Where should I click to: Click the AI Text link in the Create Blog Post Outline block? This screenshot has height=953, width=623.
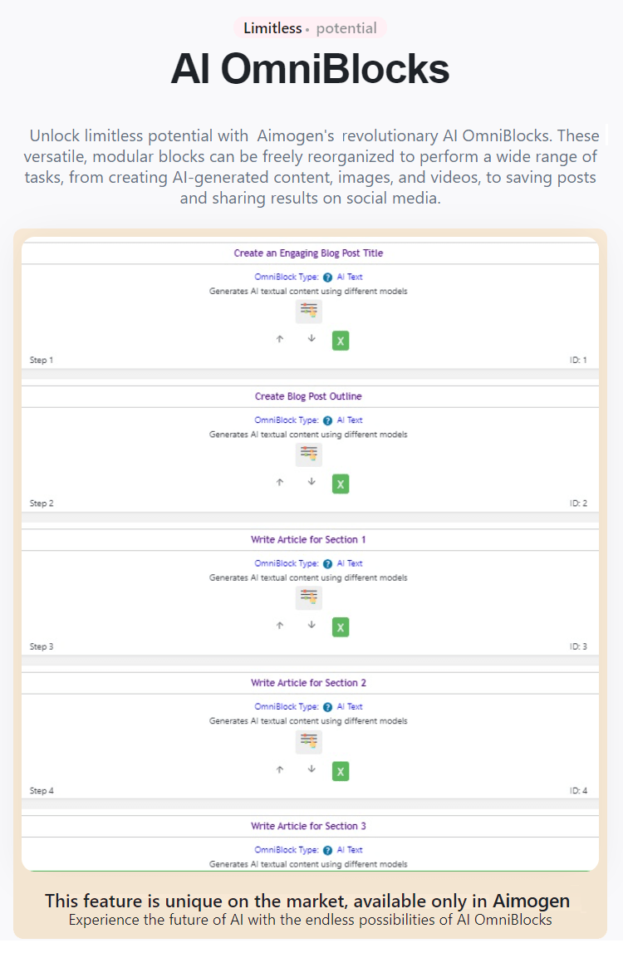pos(351,420)
